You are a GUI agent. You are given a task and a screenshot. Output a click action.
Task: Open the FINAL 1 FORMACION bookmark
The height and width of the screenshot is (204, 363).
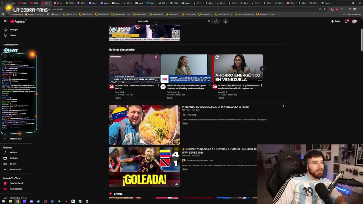click(x=244, y=14)
